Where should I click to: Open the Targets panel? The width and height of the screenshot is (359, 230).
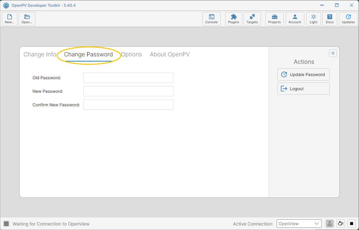point(252,19)
